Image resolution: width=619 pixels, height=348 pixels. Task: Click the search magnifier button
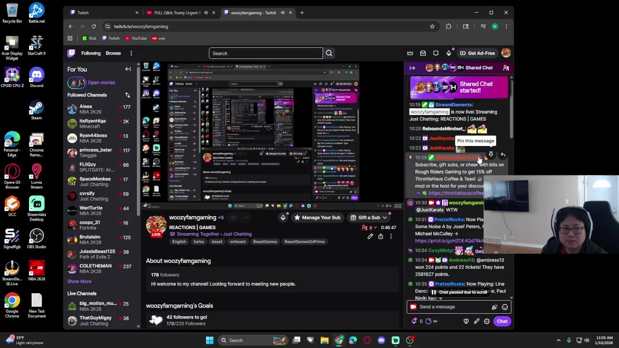(x=329, y=53)
